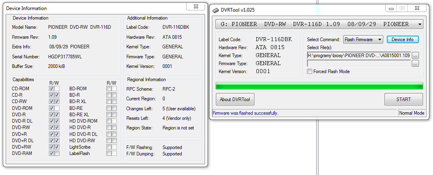This screenshot has height=175, width=433.
Task: Click Firmware Type GENERAL in DVRTool window
Action: 268,64
